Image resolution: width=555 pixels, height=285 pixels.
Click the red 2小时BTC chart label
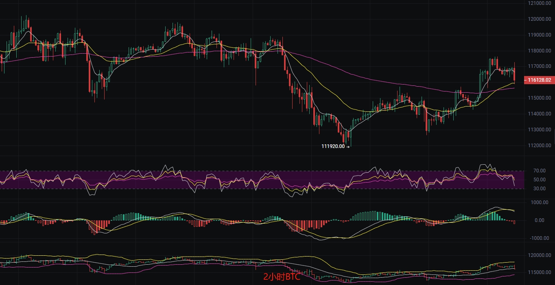point(282,277)
